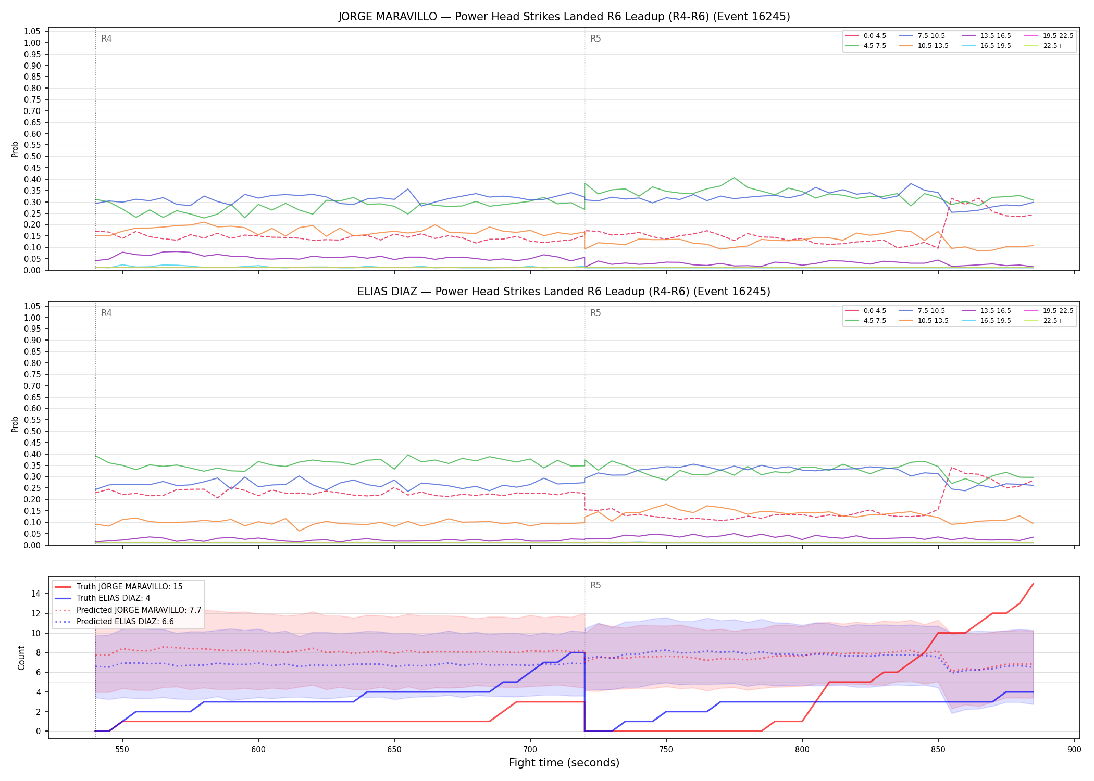Screen dimensions: 1094x781
Task: Click the R4 round marker in Jorge Maravillo chart
Action: (x=106, y=39)
